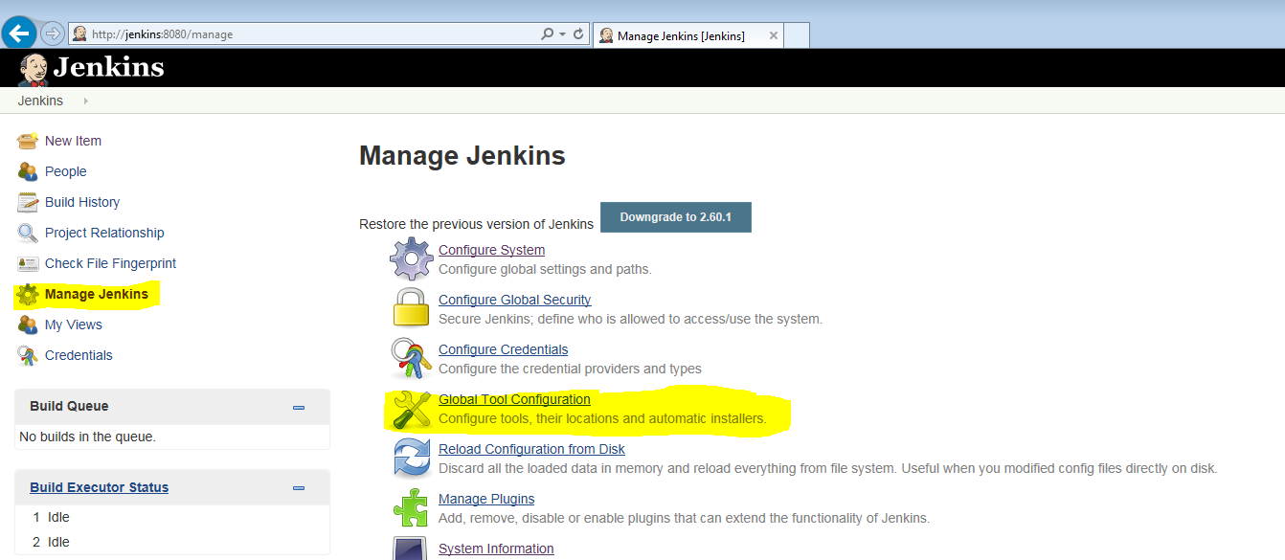The height and width of the screenshot is (560, 1285).
Task: Click the Jenkins title text in header
Action: point(108,68)
